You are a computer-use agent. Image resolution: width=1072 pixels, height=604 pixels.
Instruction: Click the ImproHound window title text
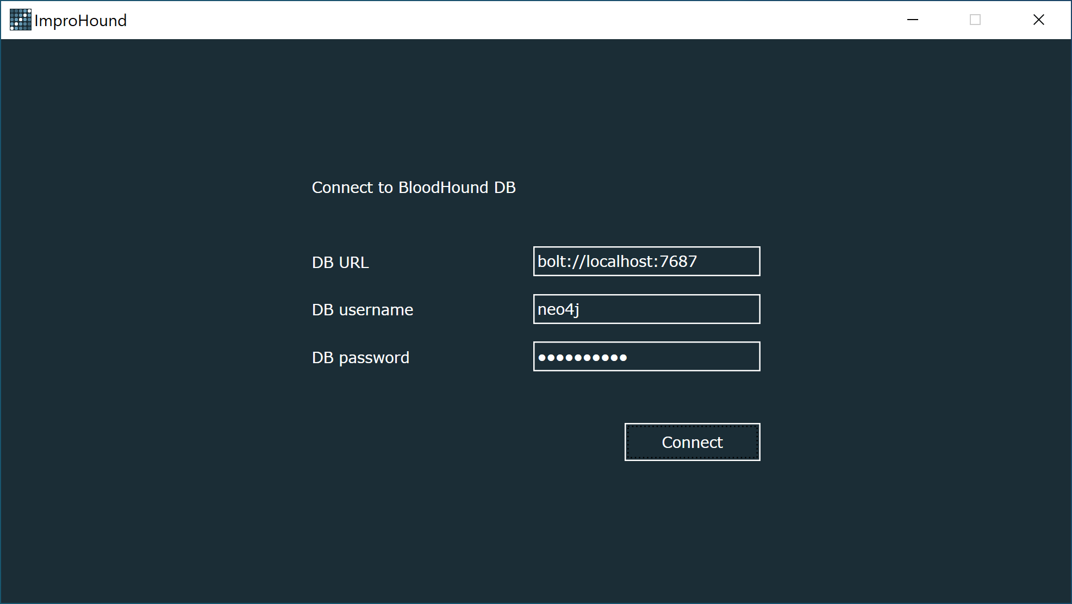coord(80,21)
